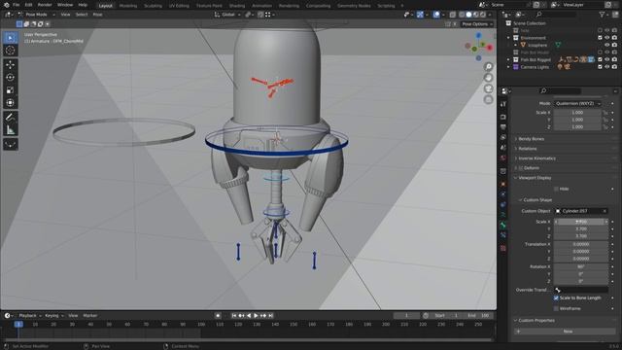Click the Custom Shape Rotation X field
The width and height of the screenshot is (622, 350).
[x=581, y=266]
